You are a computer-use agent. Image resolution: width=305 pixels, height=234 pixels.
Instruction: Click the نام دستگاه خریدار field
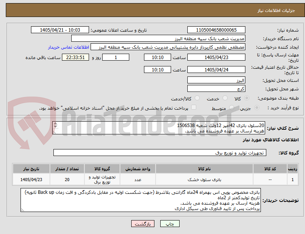tap(158, 38)
